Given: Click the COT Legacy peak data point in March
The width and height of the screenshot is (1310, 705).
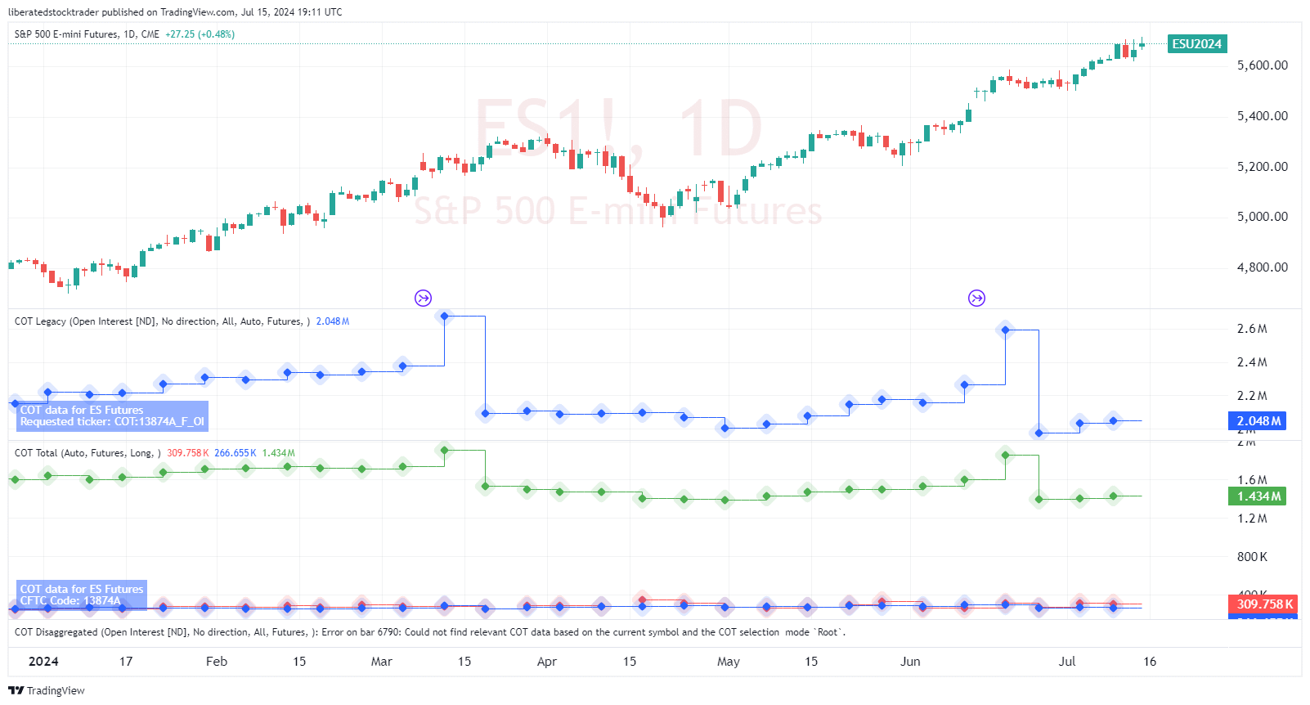Looking at the screenshot, I should tap(444, 316).
